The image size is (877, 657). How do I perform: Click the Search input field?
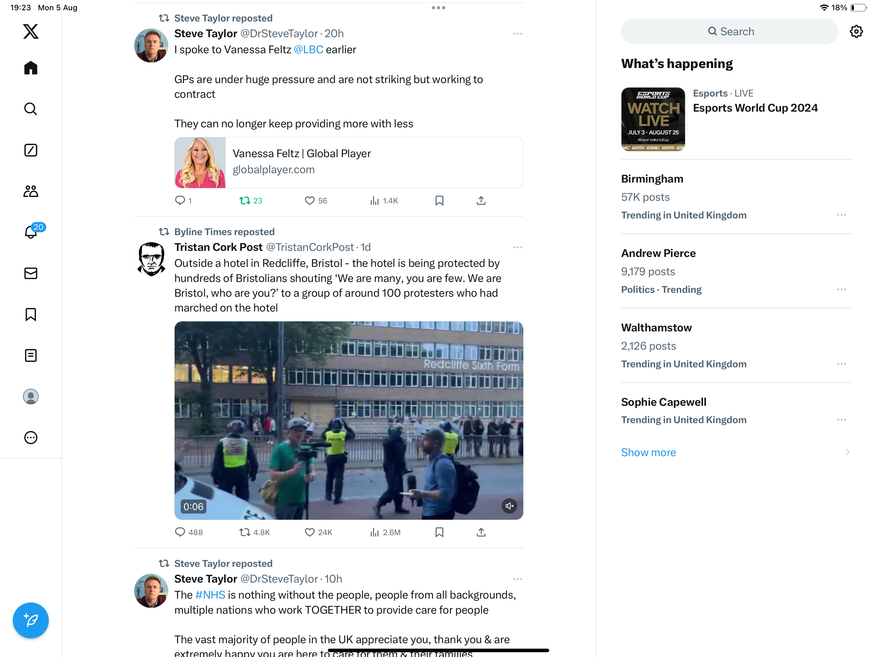click(729, 31)
